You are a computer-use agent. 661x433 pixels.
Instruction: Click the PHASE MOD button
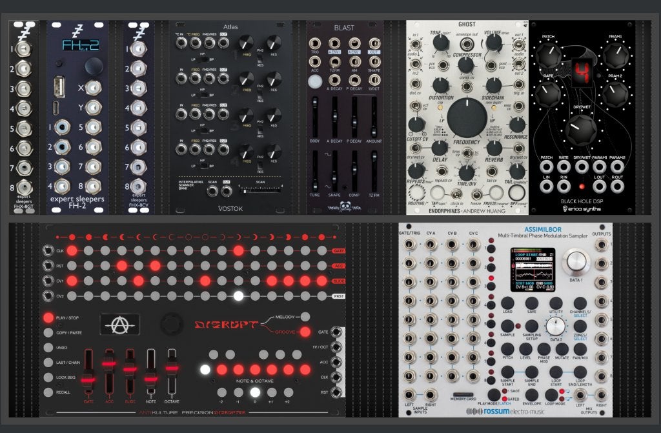pyautogui.click(x=544, y=349)
